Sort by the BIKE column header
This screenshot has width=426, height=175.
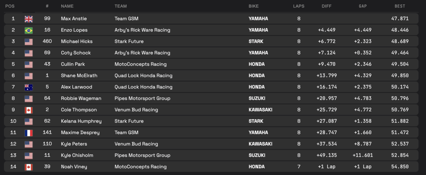(254, 6)
